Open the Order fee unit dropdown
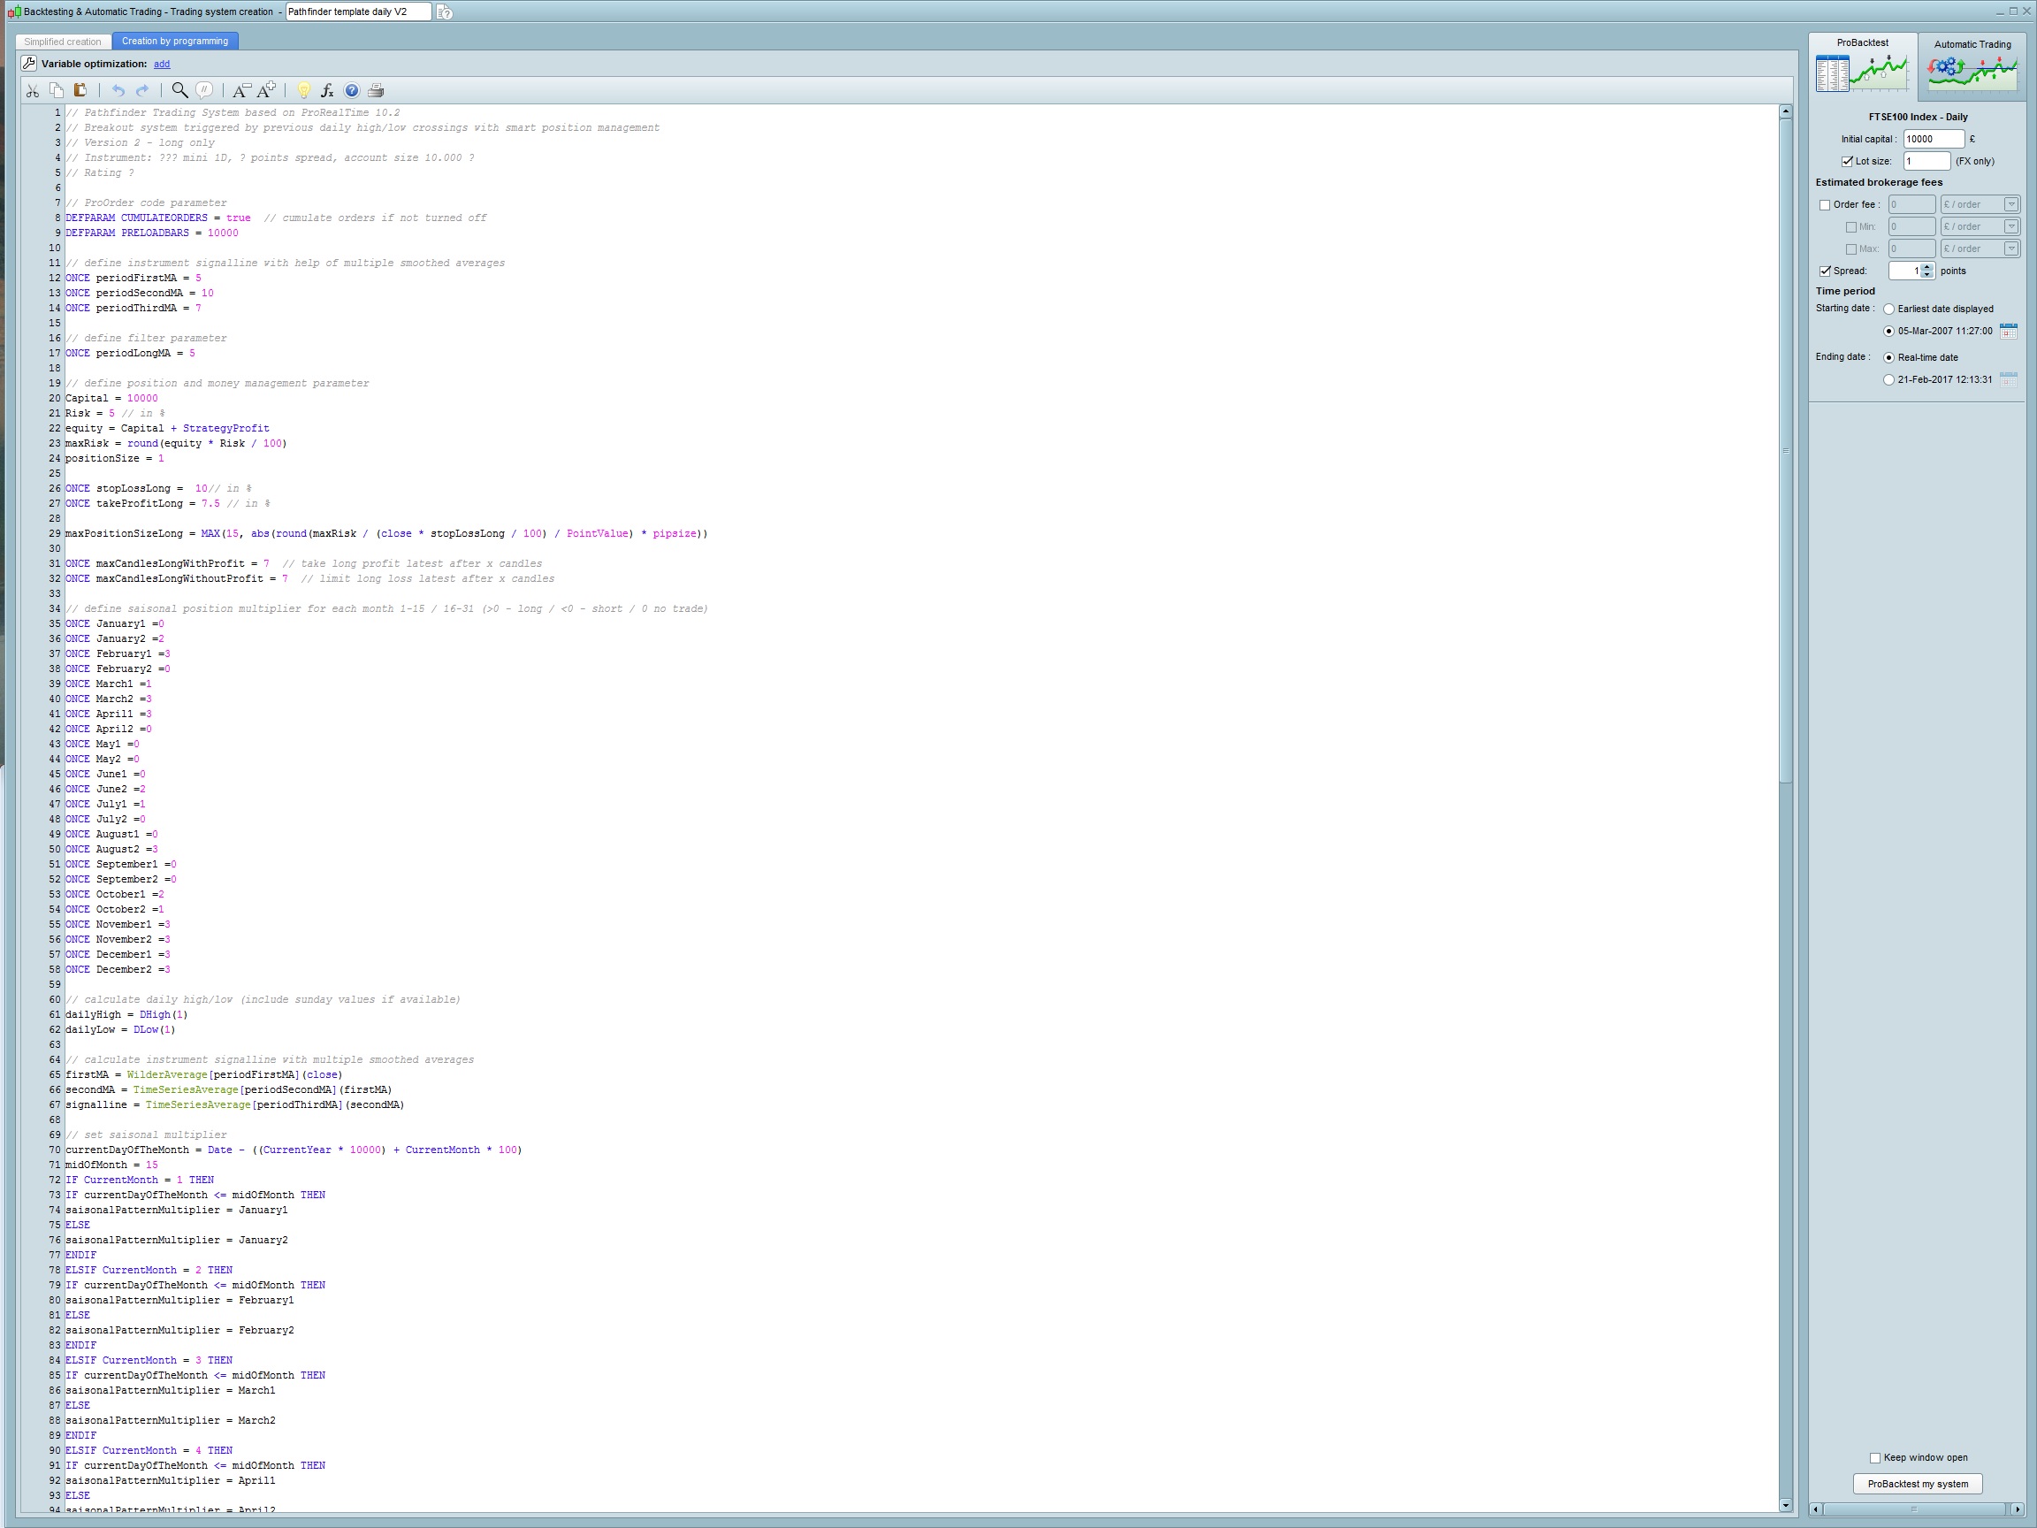2037x1528 pixels. pyautogui.click(x=2010, y=204)
